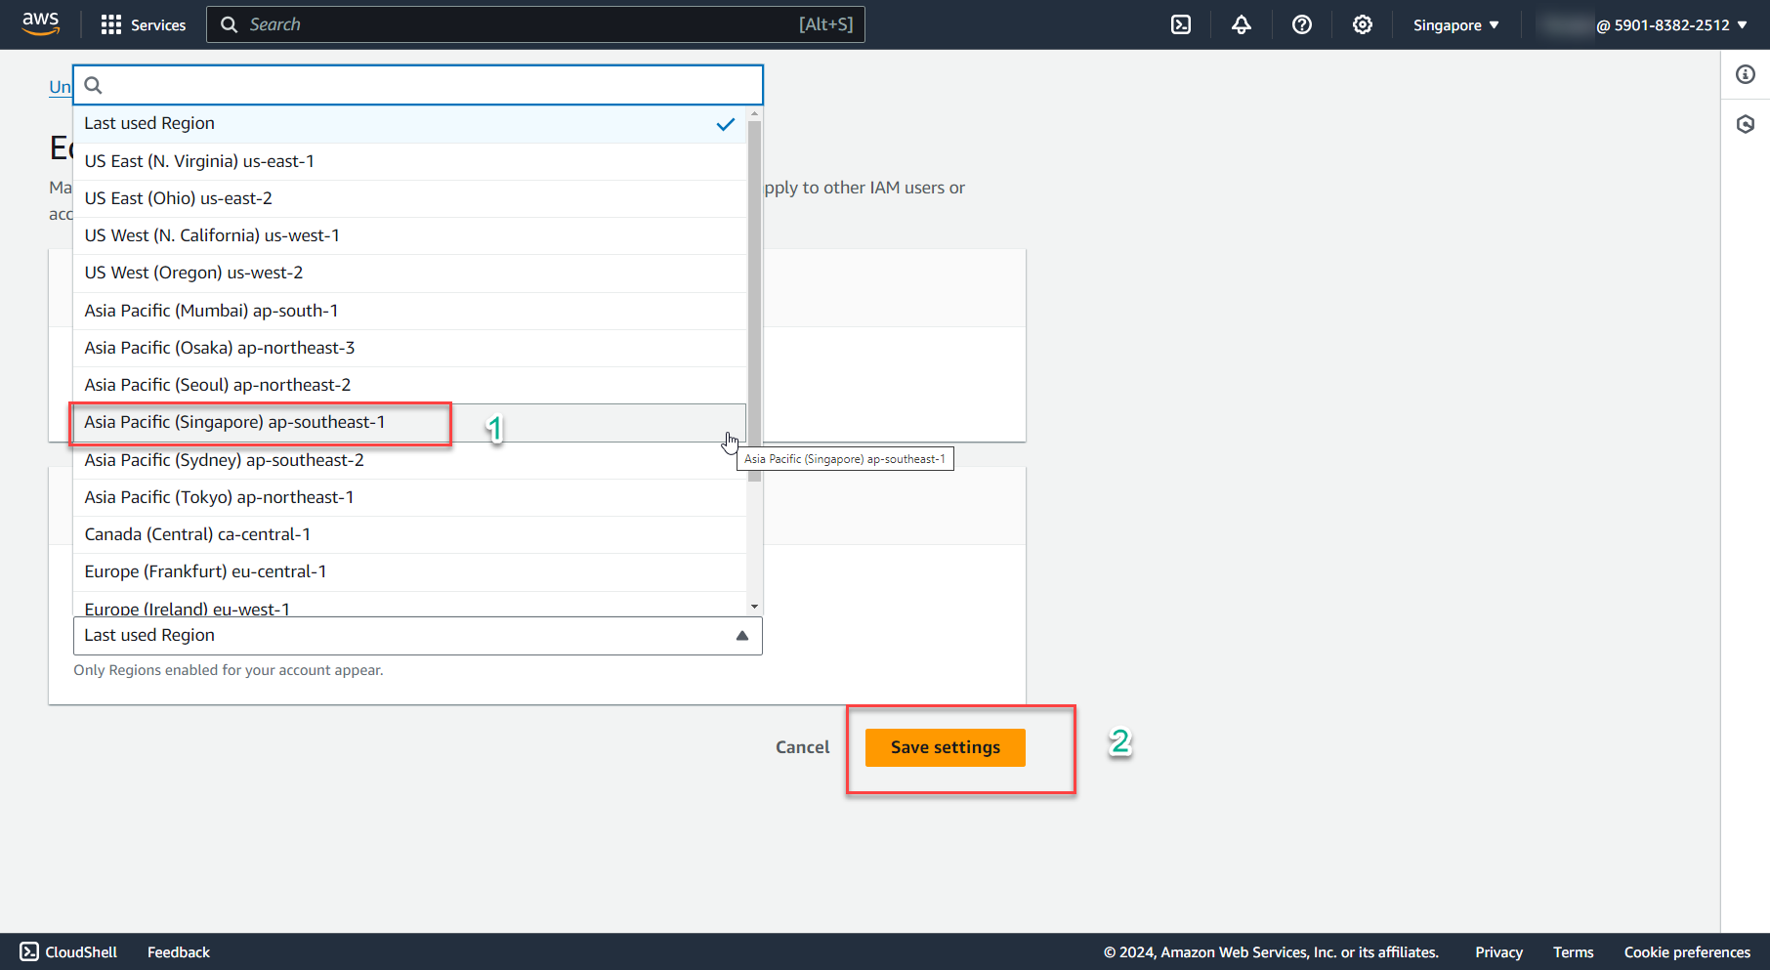
Task: Select the checked Last used Region option
Action: (x=293, y=124)
